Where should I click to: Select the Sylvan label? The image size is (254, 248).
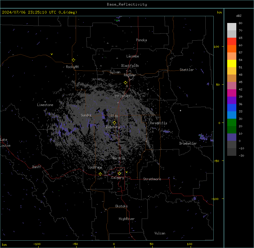pyautogui.click(x=115, y=72)
